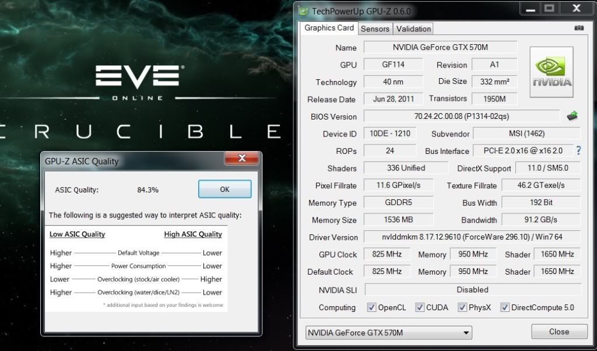Screen dimensions: 597x351
Task: Click the BIOS Version text field
Action: [462, 116]
